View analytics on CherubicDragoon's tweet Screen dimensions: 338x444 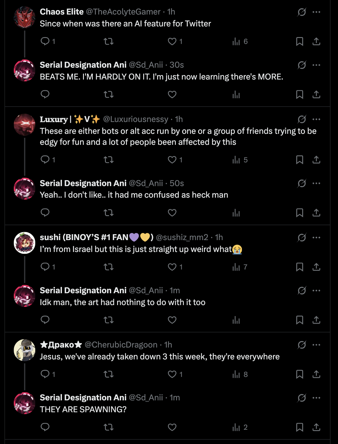[236, 374]
